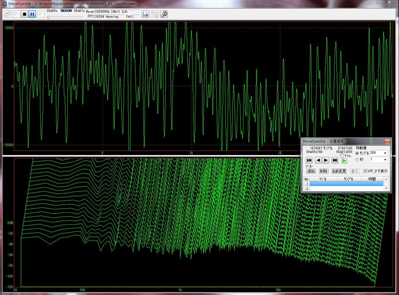
Task: Select marker row 1 in the list
Action: pos(347,184)
